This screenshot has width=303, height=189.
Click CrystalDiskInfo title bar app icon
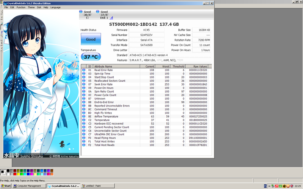tap(5, 3)
